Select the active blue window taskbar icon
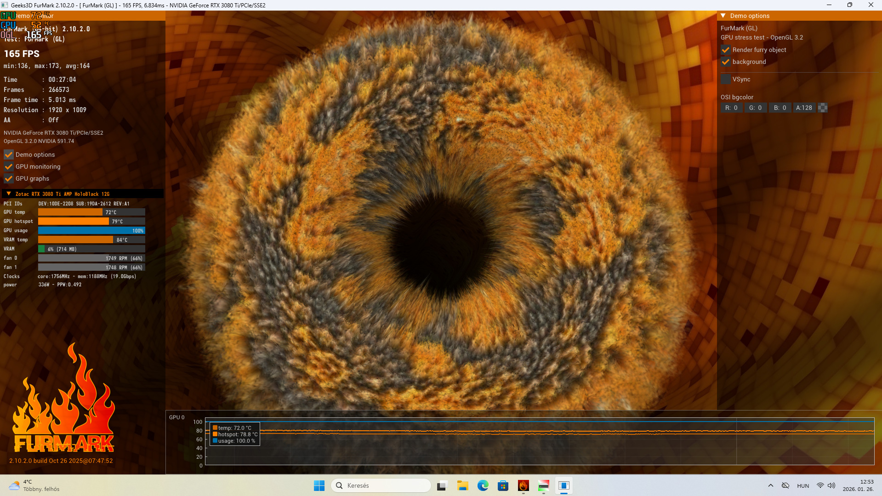This screenshot has height=496, width=882. (563, 485)
